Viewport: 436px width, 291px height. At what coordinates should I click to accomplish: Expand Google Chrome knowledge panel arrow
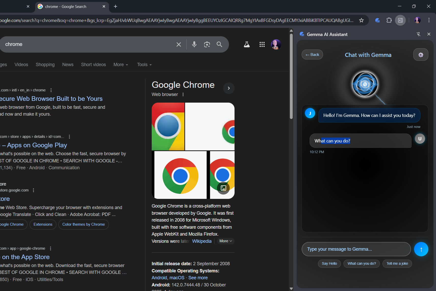click(x=229, y=88)
